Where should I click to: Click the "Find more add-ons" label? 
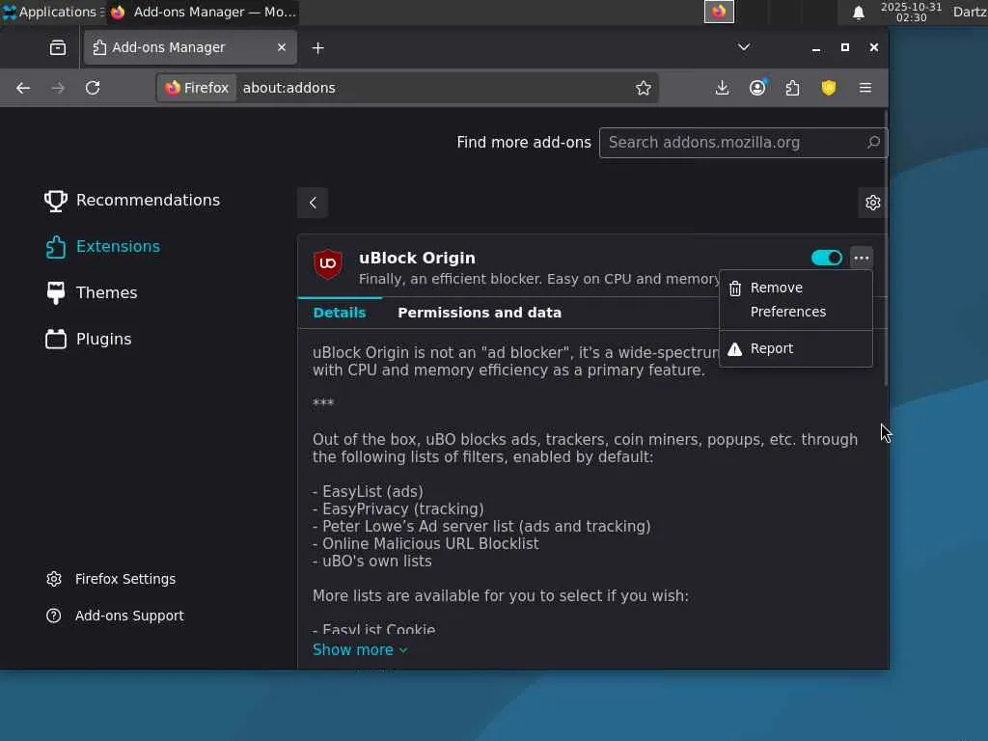524,143
